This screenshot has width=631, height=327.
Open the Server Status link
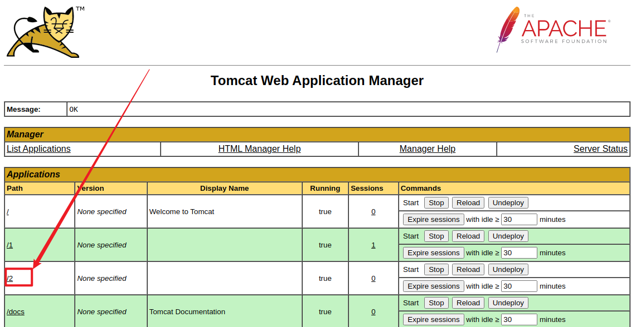600,148
